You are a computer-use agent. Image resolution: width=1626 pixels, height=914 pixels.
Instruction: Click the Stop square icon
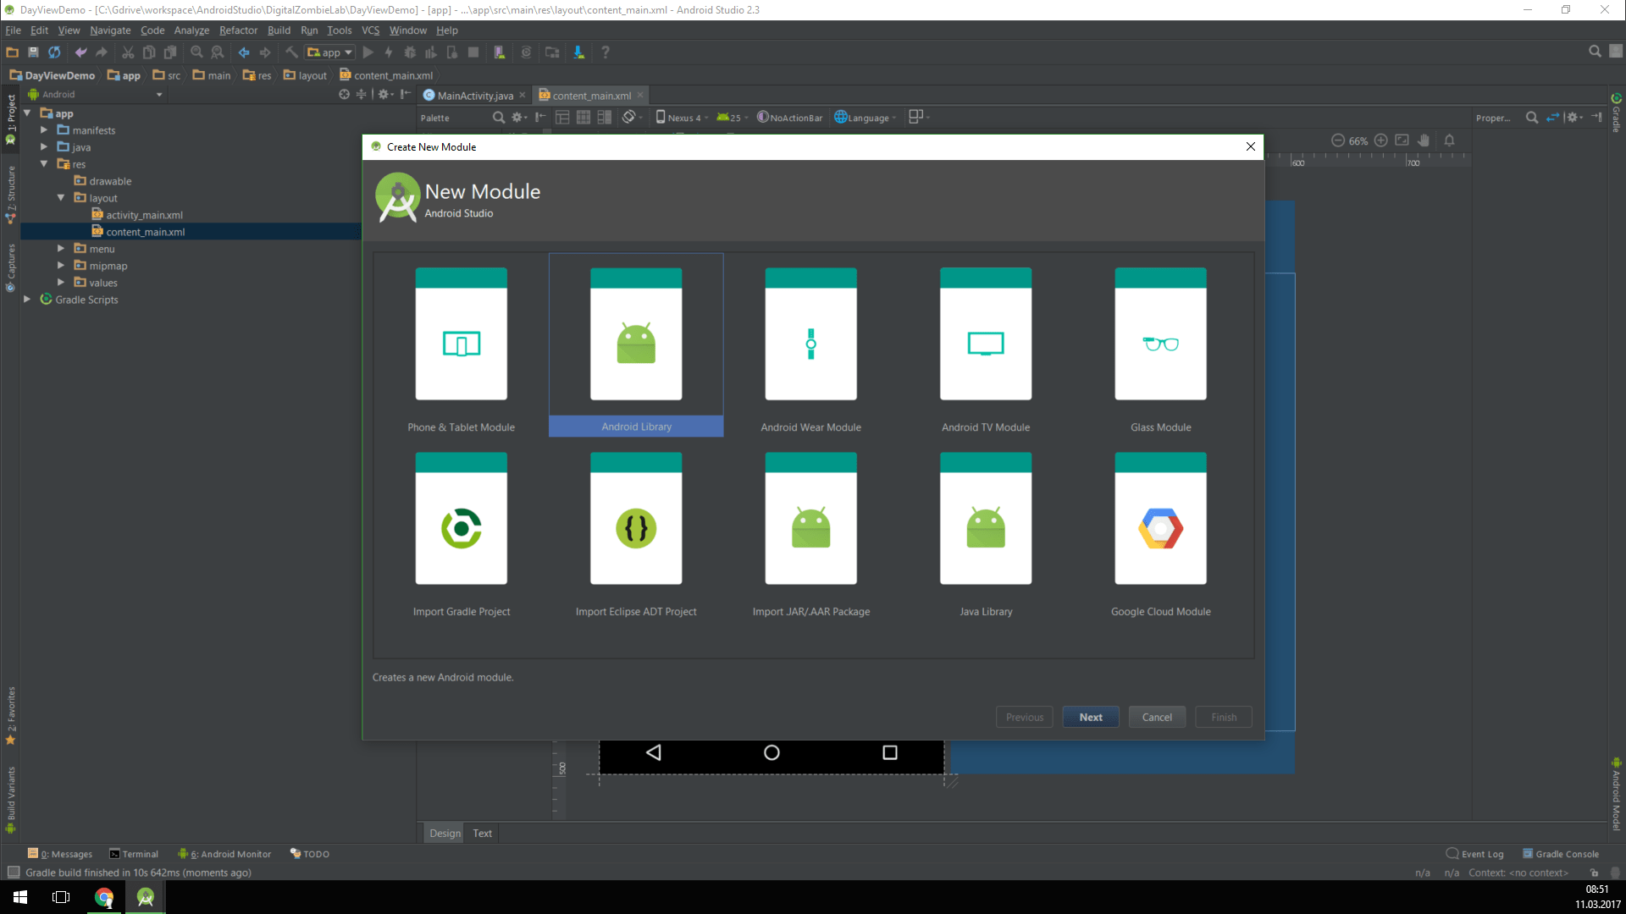[473, 52]
